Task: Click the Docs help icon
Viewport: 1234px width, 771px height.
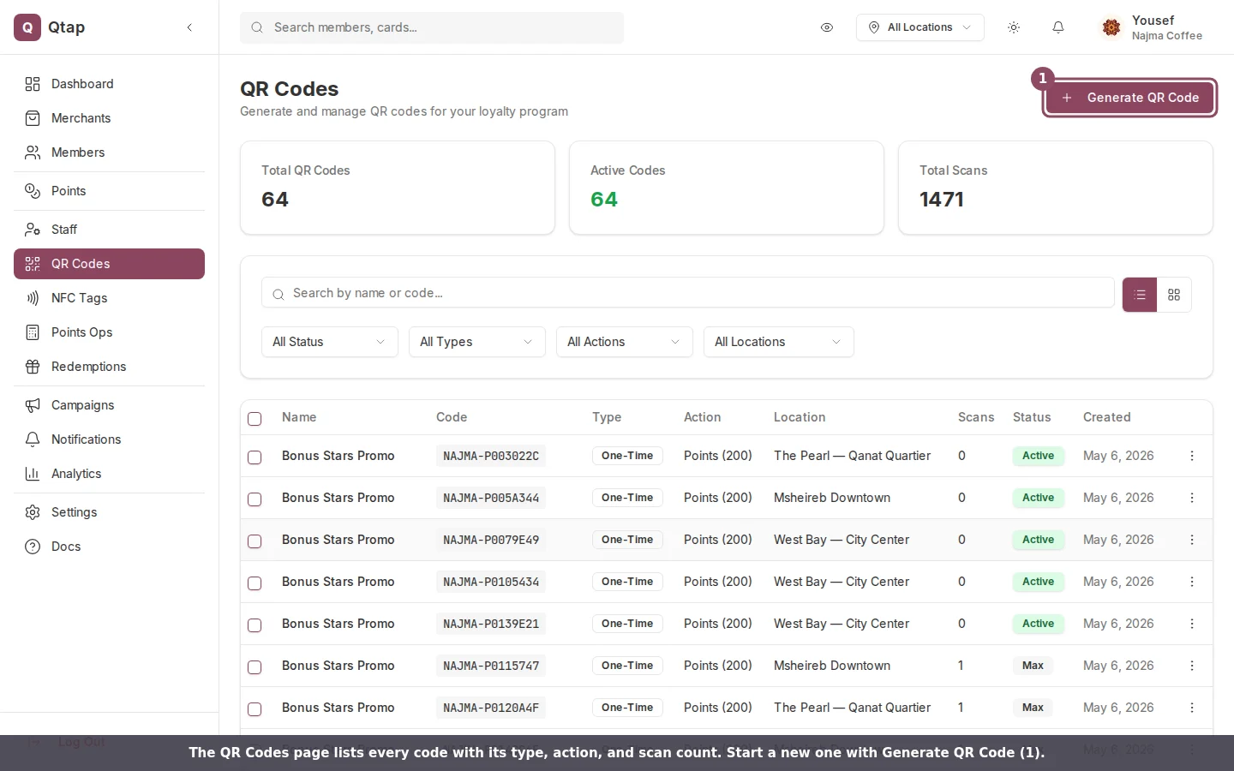Action: [33, 547]
